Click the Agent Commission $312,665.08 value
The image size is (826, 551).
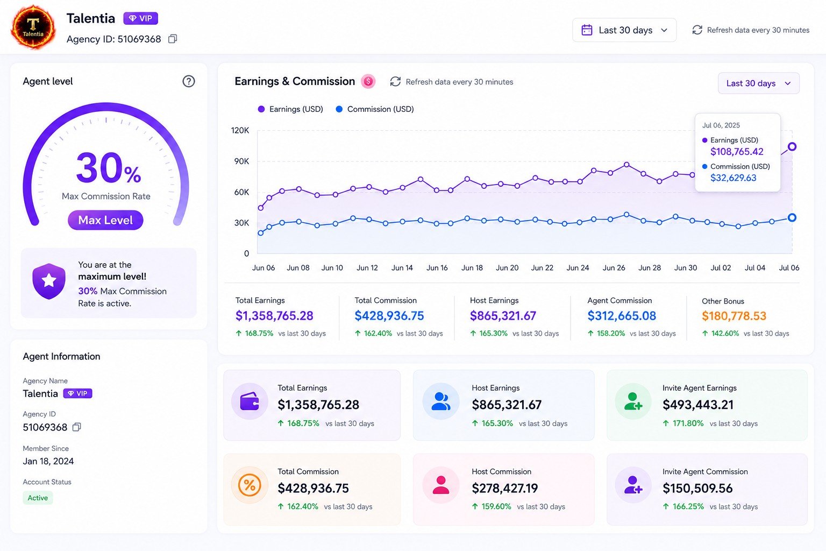(x=622, y=316)
